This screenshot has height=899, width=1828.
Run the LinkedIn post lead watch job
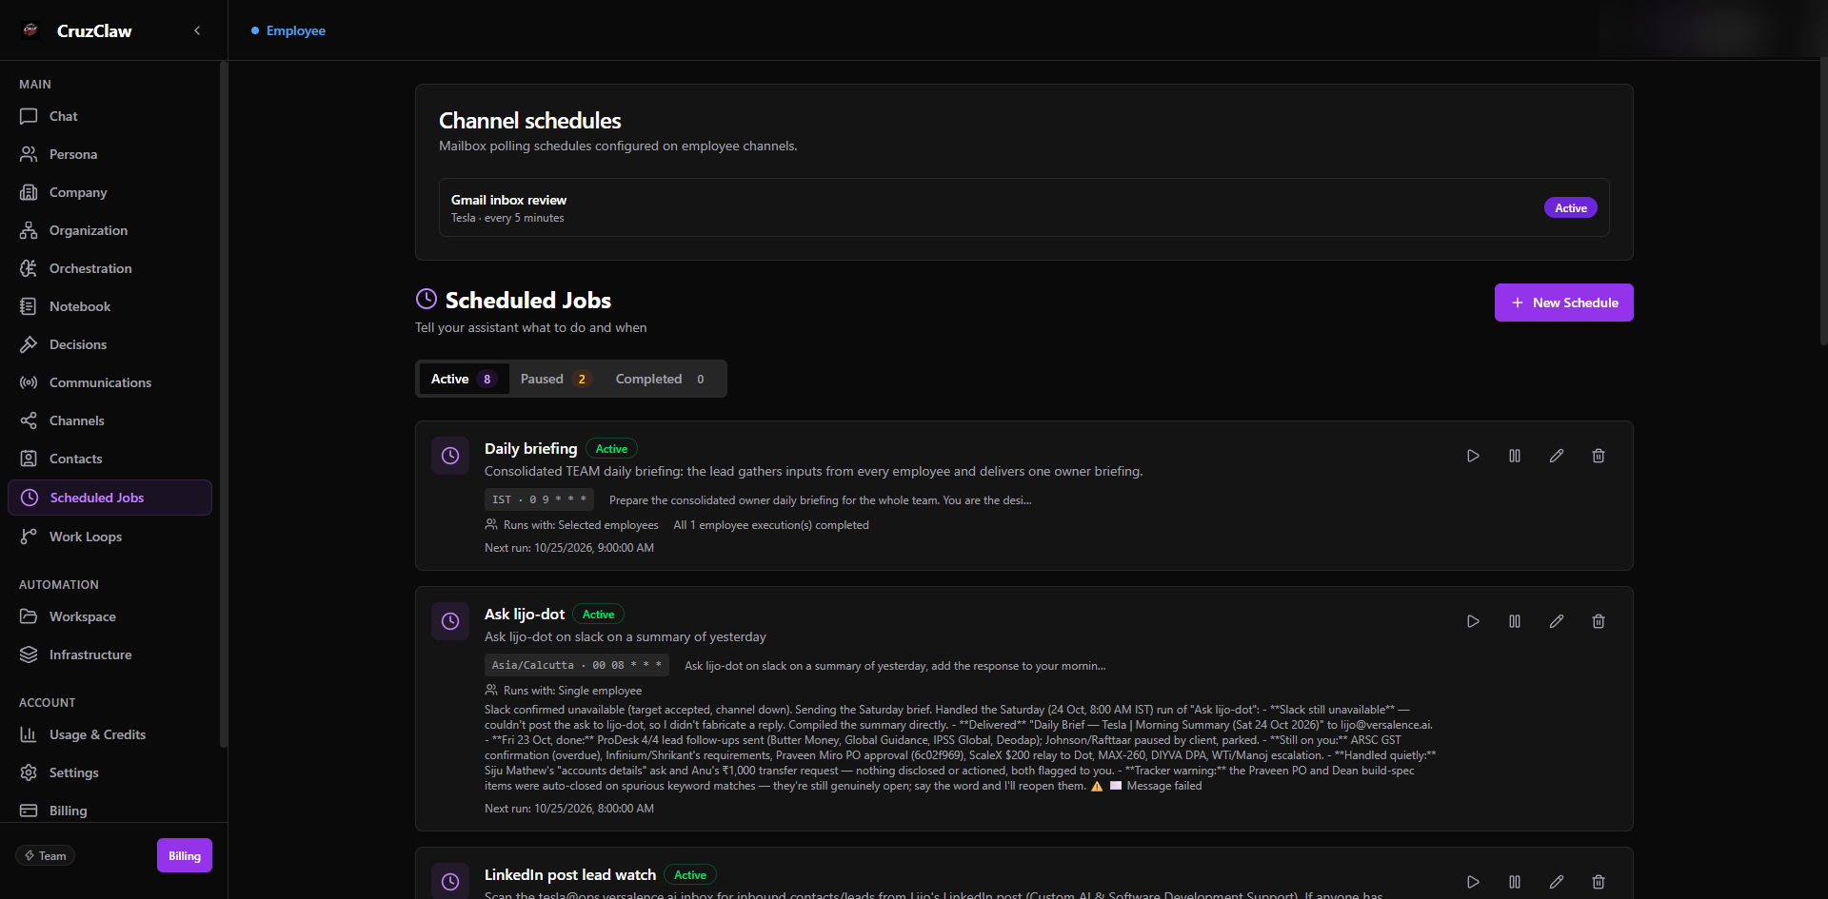(1473, 882)
